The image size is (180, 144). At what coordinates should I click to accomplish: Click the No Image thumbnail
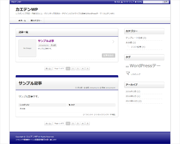click(x=27, y=48)
